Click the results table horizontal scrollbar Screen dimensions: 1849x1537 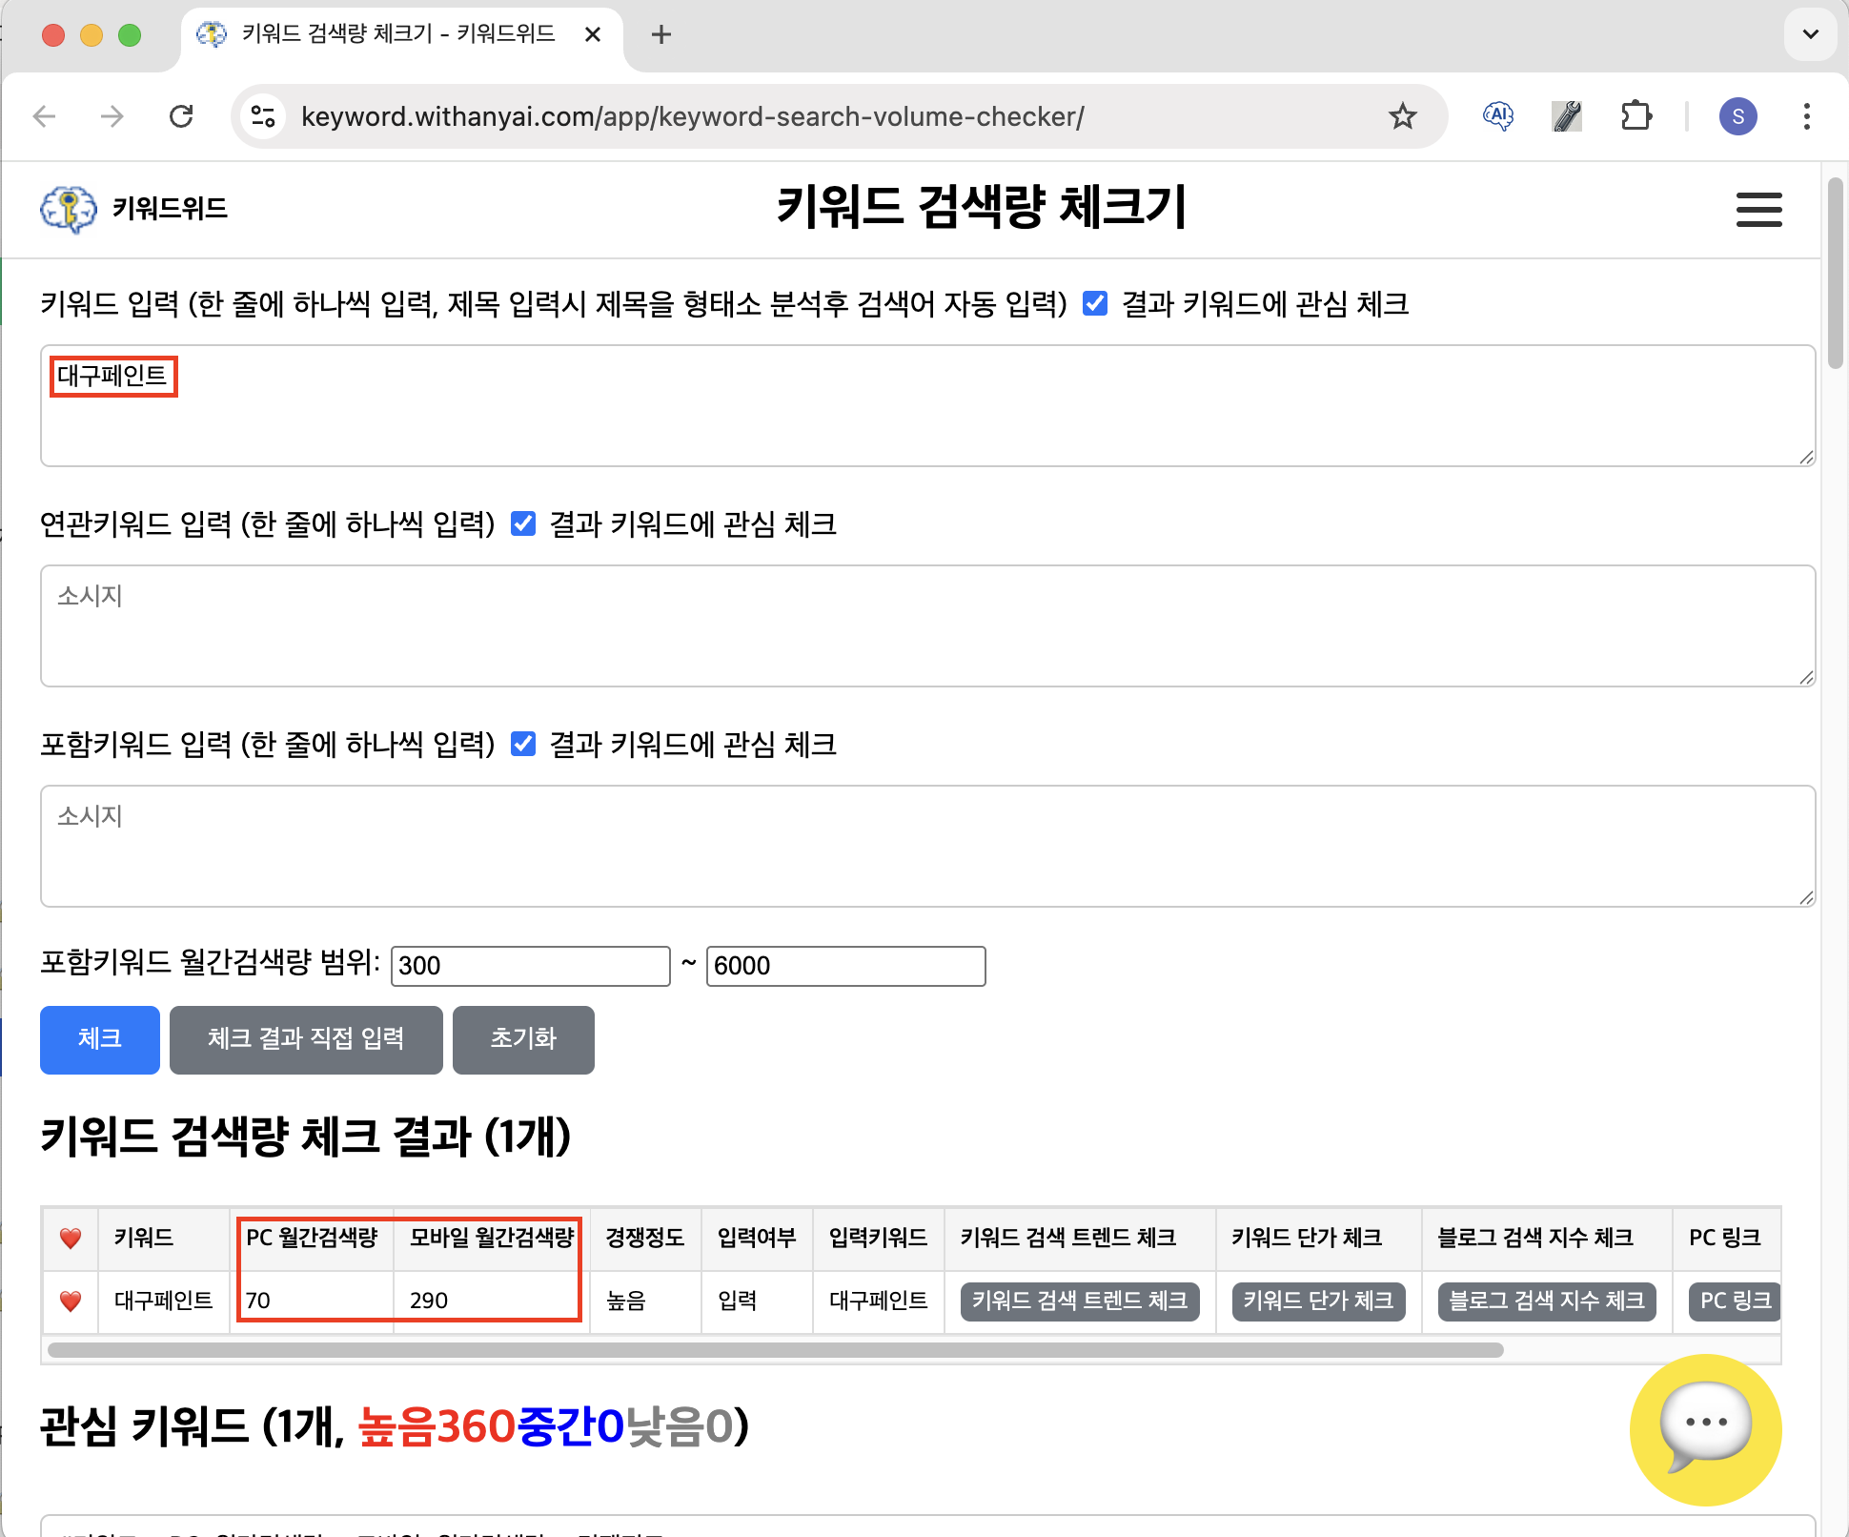(x=774, y=1349)
